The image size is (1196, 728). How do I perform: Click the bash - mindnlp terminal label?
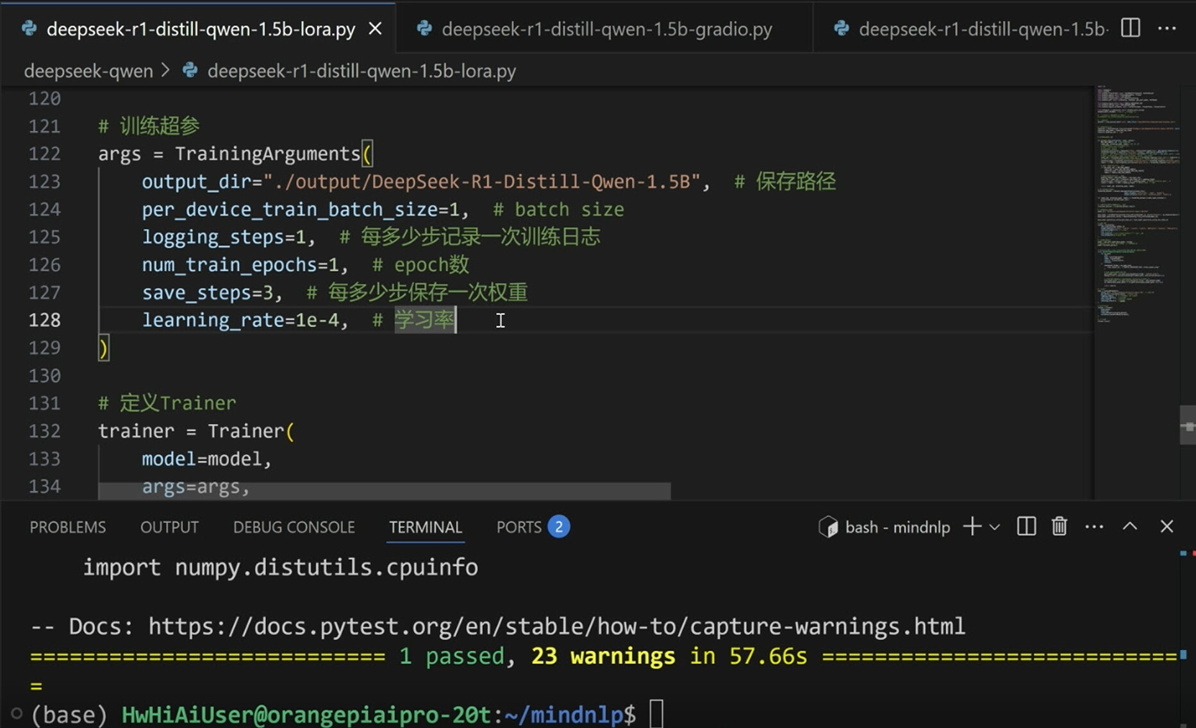click(897, 527)
